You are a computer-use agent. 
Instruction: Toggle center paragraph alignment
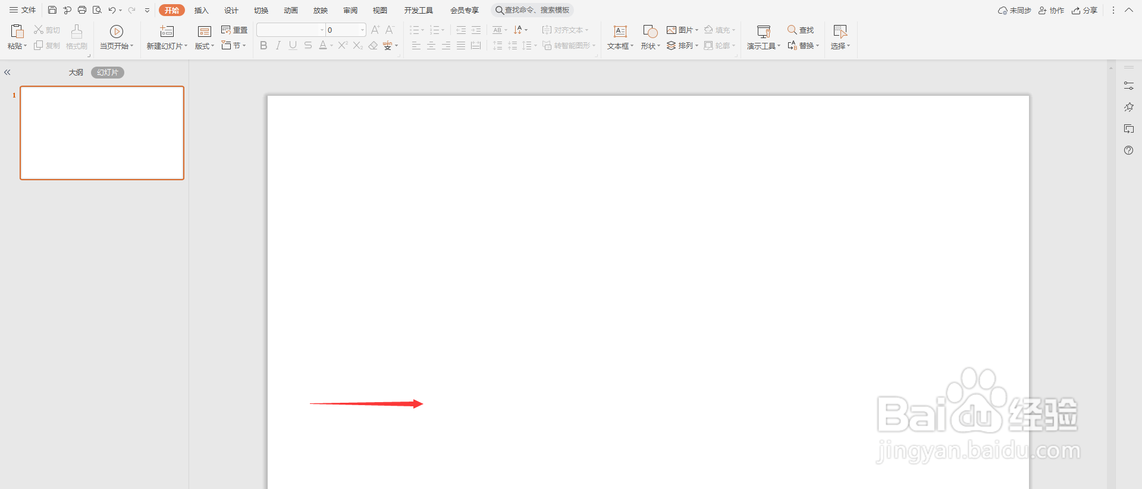[x=431, y=45]
